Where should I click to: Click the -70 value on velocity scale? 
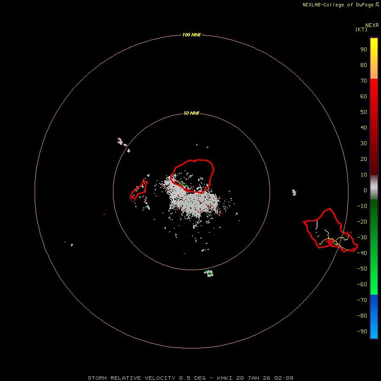click(x=362, y=300)
